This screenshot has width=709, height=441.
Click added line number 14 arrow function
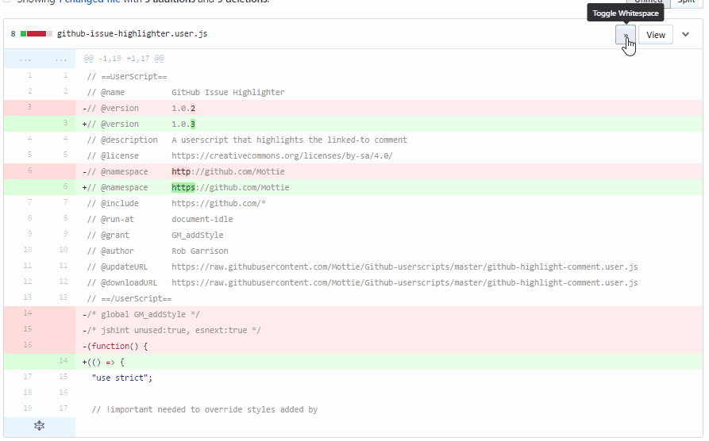64,362
